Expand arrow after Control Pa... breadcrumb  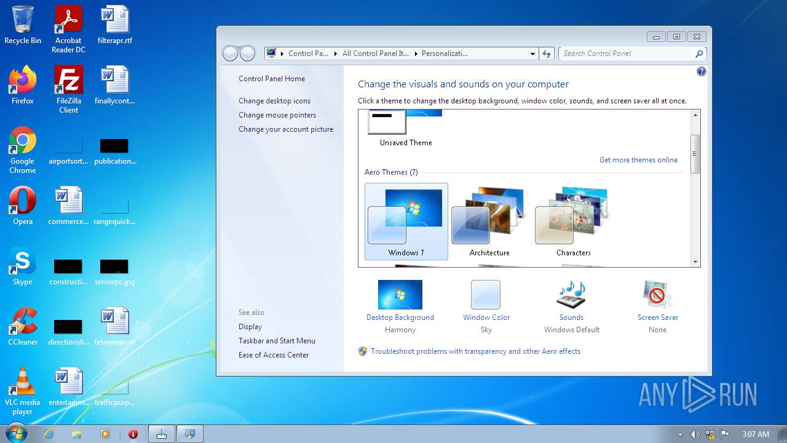coord(336,54)
